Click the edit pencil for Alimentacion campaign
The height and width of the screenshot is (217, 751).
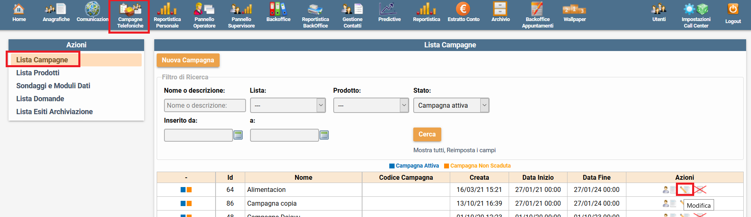point(685,189)
